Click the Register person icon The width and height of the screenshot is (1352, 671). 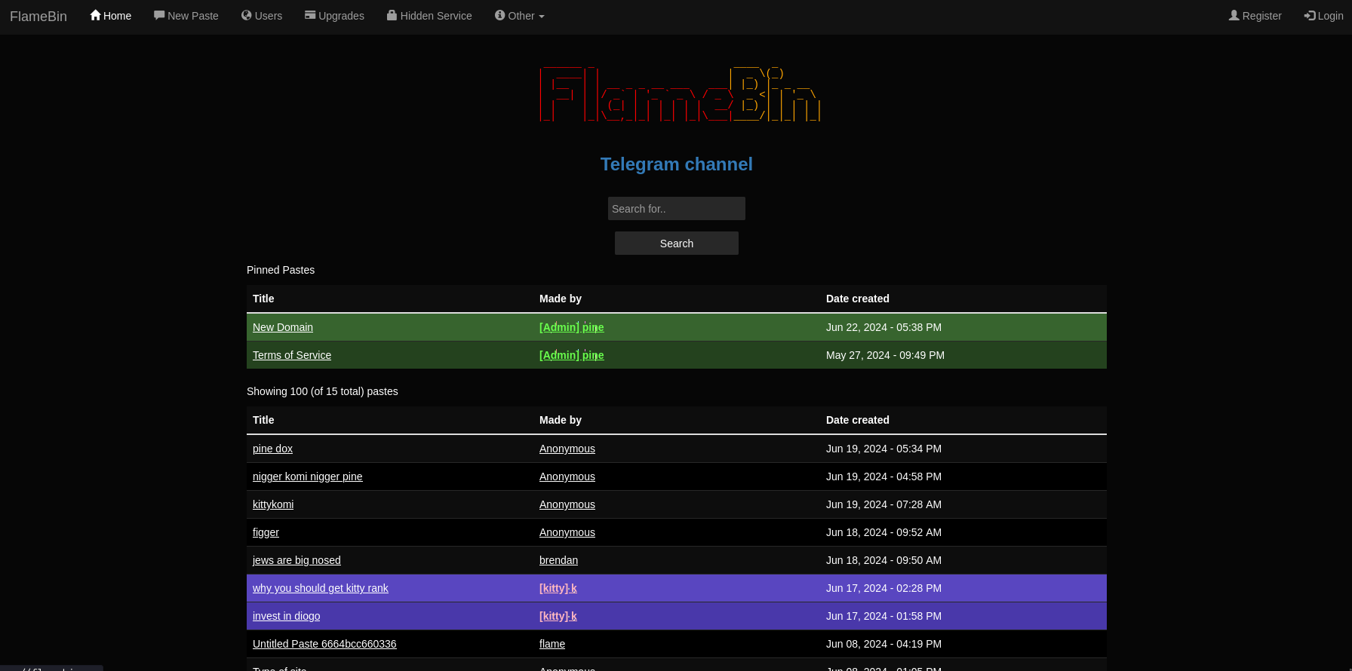pyautogui.click(x=1234, y=15)
